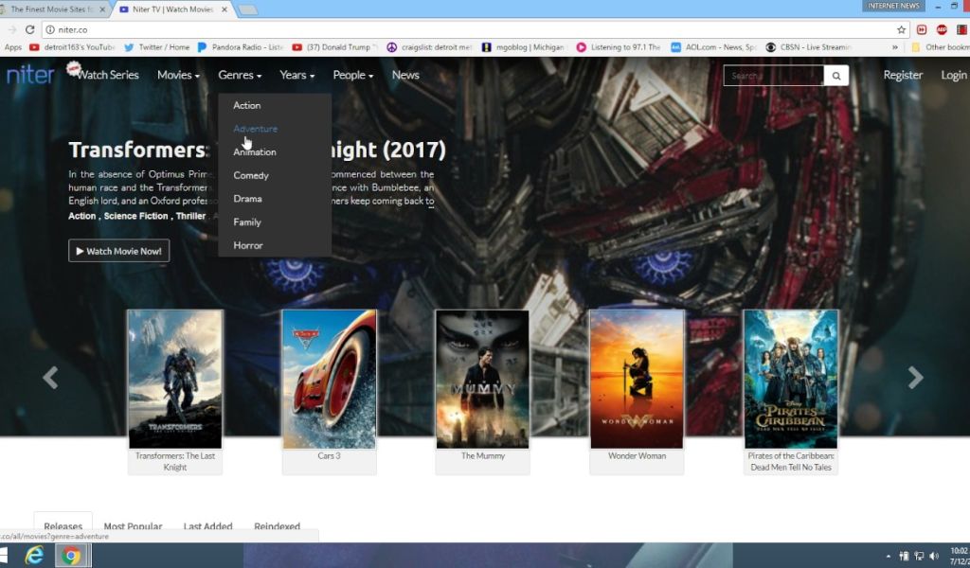Screen dimensions: 970x568
Task: Show hidden system tray icons arrow
Action: [888, 557]
